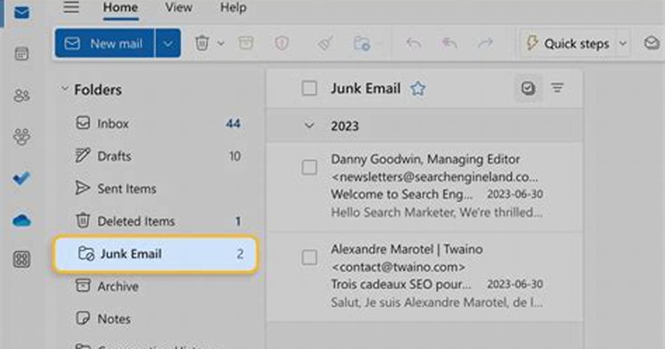The height and width of the screenshot is (349, 665).
Task: Click the Forward arrow icon
Action: click(485, 43)
